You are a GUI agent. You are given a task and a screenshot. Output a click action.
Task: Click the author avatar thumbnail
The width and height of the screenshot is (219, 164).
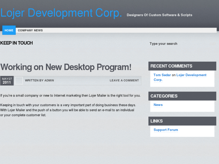click(x=19, y=81)
